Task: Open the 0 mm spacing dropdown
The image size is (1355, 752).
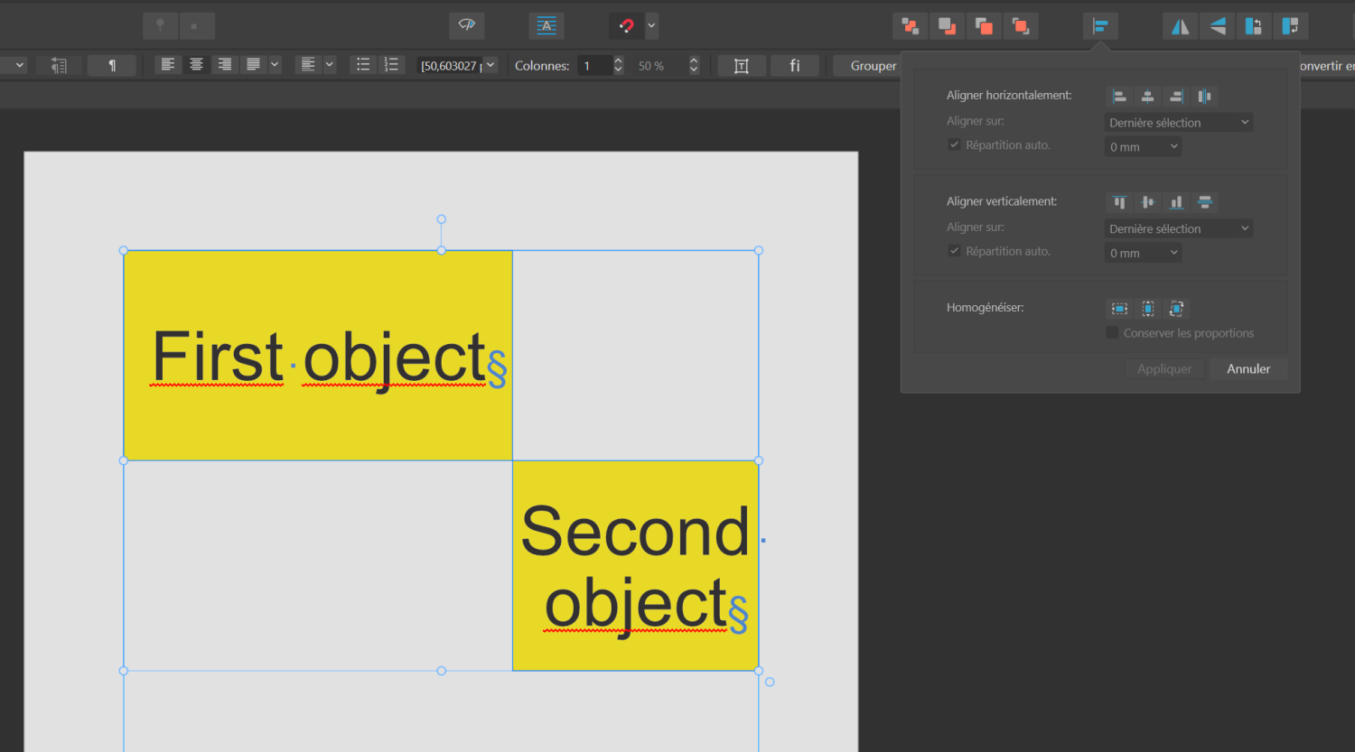Action: [1143, 145]
